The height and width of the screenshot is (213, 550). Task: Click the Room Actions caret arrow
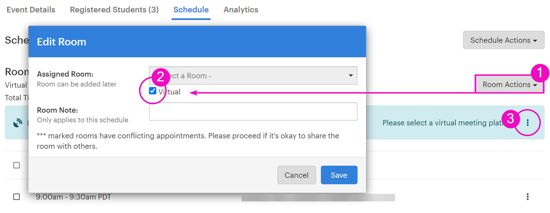(535, 85)
